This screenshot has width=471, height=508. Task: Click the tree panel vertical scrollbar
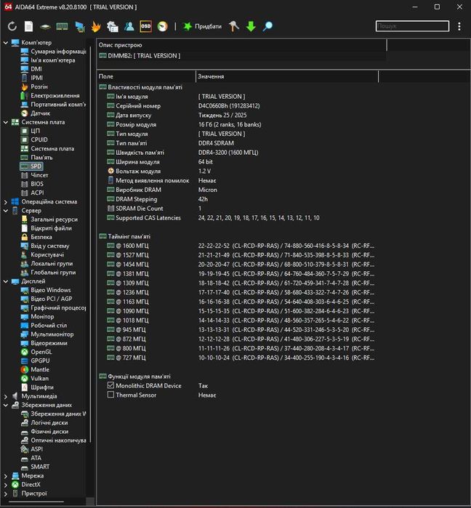(x=90, y=243)
